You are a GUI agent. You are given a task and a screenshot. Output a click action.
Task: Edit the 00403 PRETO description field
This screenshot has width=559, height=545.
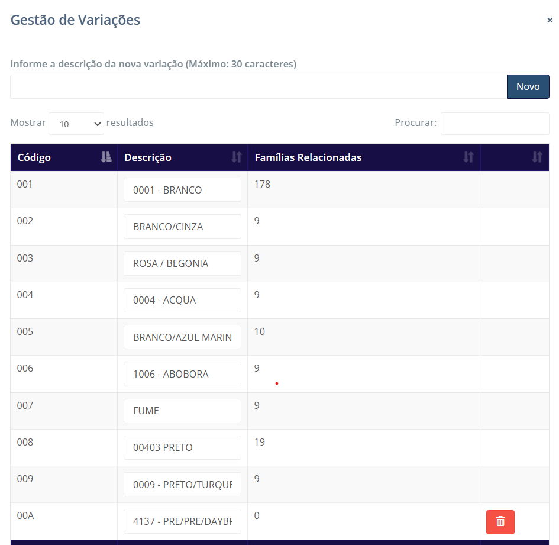(182, 447)
